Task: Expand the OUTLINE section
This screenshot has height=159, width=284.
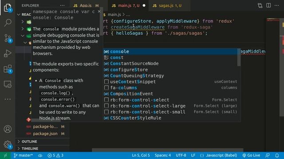Action: point(43,141)
